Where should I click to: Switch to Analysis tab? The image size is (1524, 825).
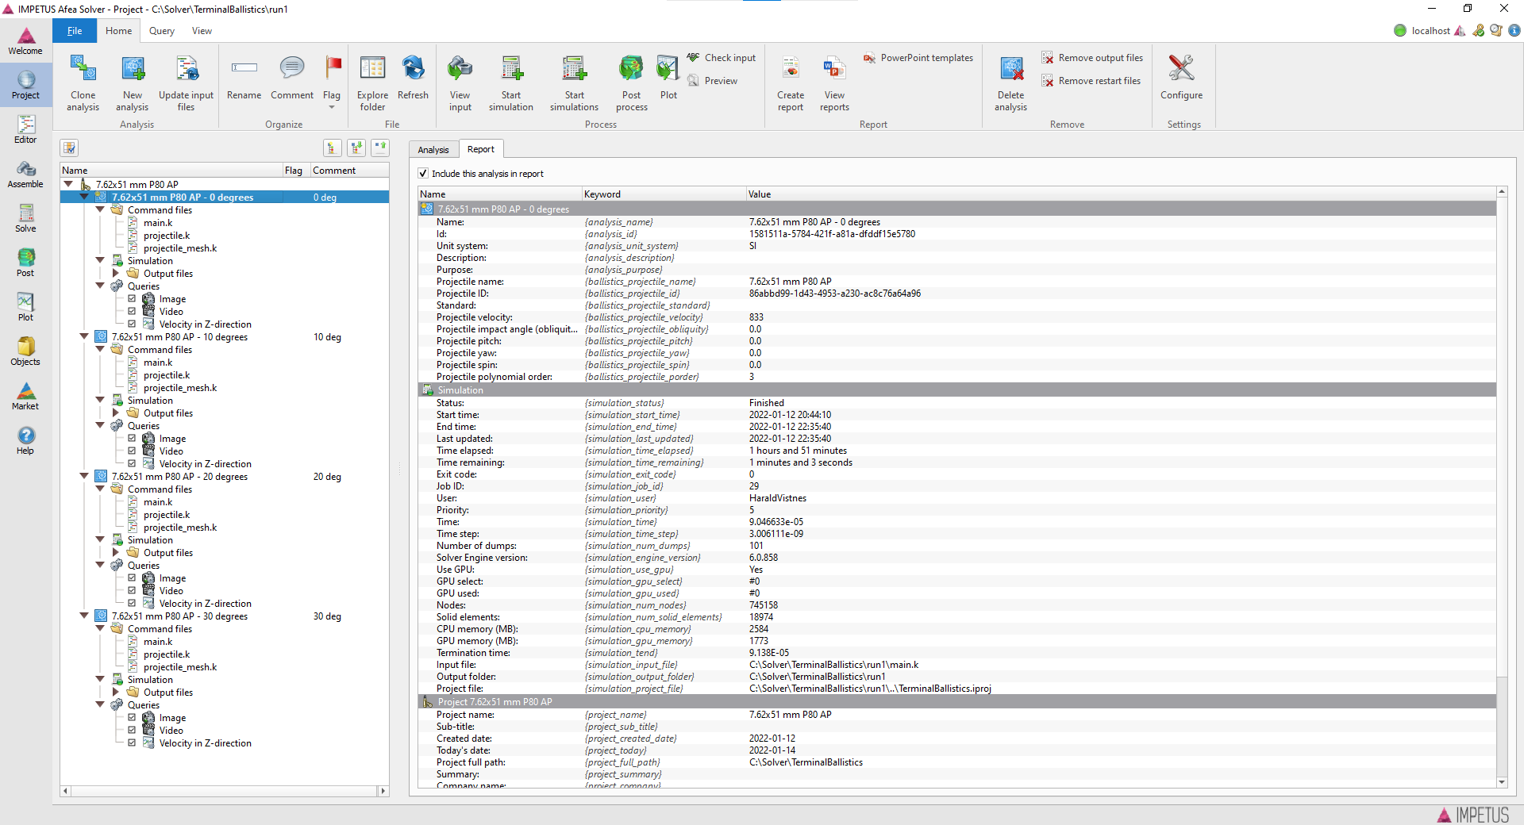point(433,150)
